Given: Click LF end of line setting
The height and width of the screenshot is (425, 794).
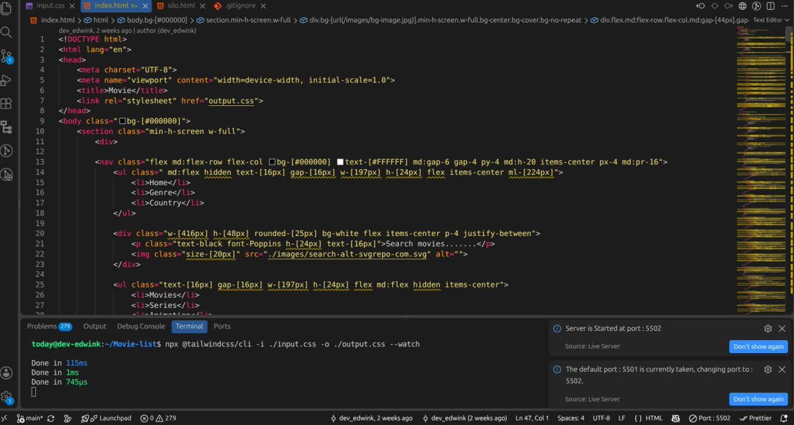Looking at the screenshot, I should click(x=622, y=418).
